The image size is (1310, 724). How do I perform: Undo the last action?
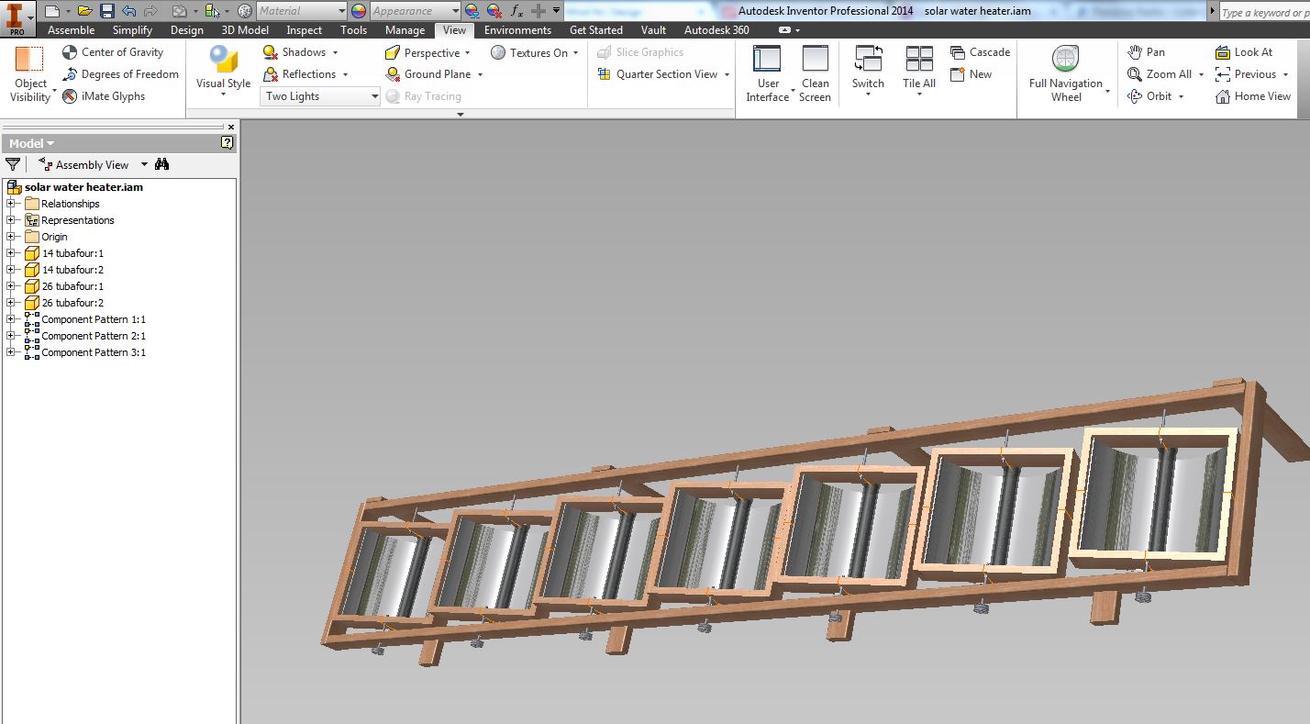[x=128, y=11]
